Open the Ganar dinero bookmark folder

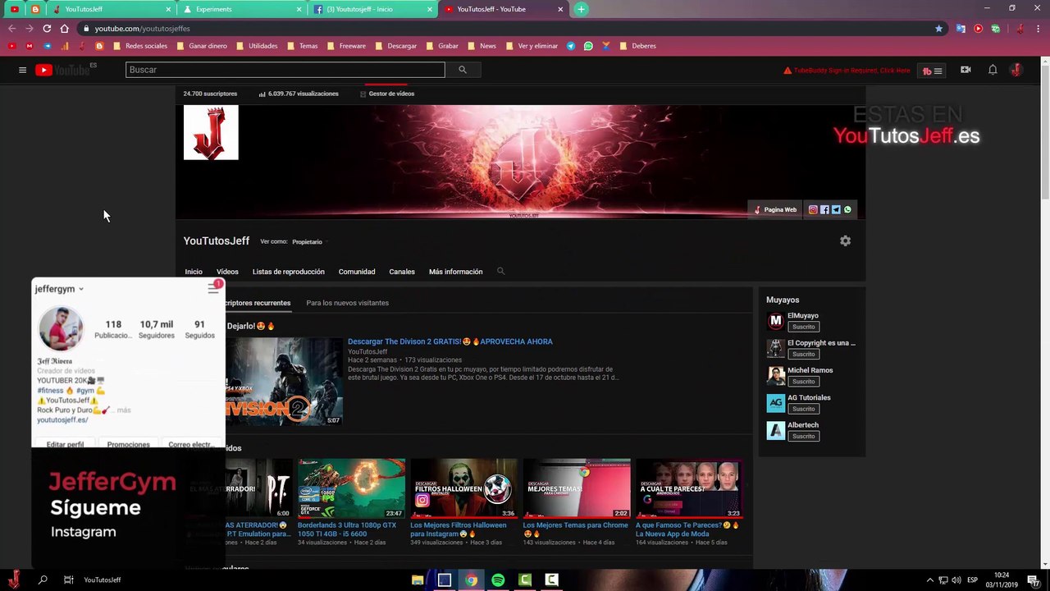(x=202, y=46)
